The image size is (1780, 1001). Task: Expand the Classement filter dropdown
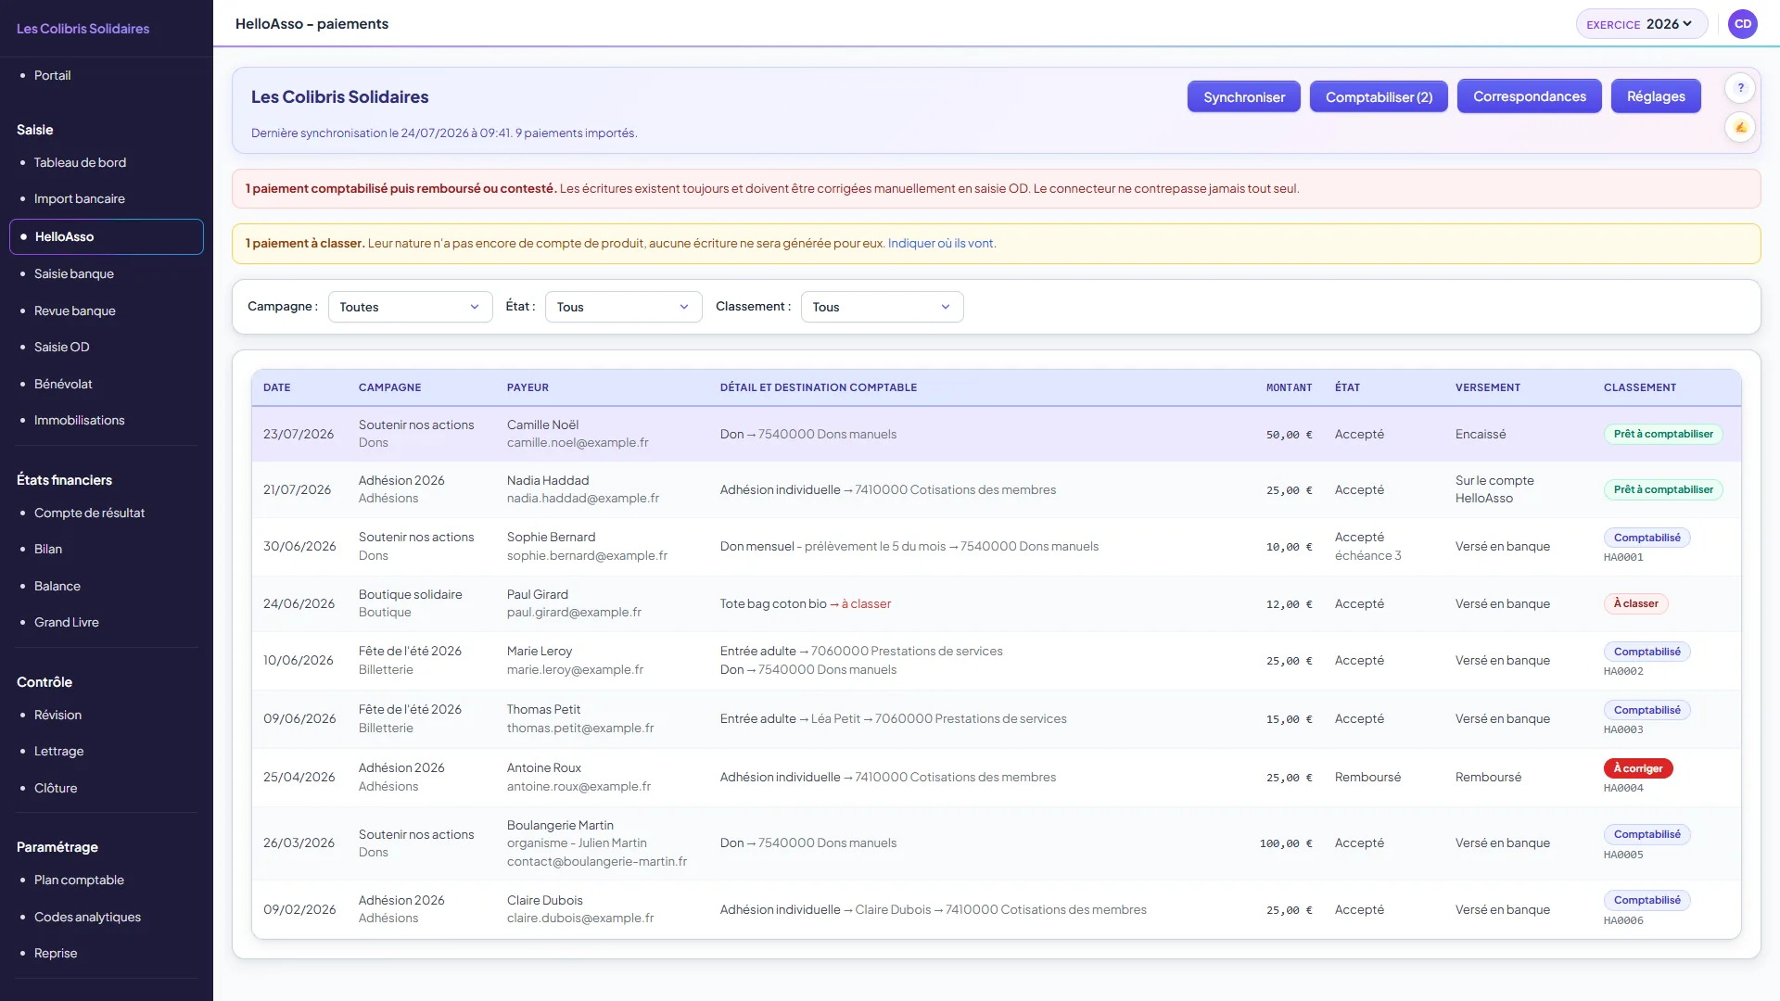882,307
